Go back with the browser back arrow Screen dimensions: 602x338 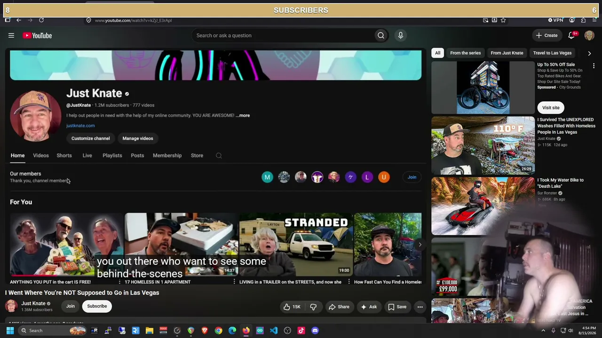tap(19, 20)
